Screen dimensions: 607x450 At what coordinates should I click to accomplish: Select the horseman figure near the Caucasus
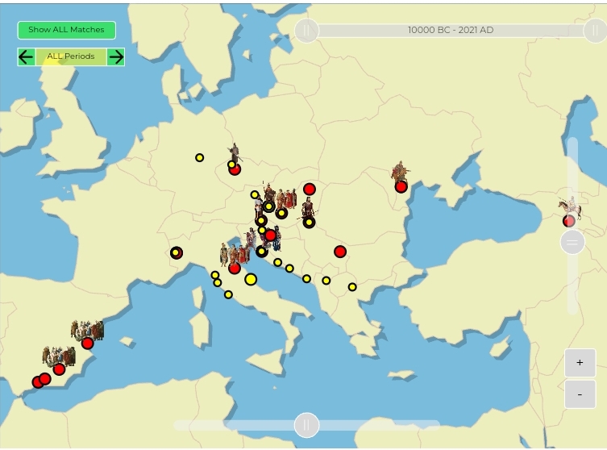point(570,207)
